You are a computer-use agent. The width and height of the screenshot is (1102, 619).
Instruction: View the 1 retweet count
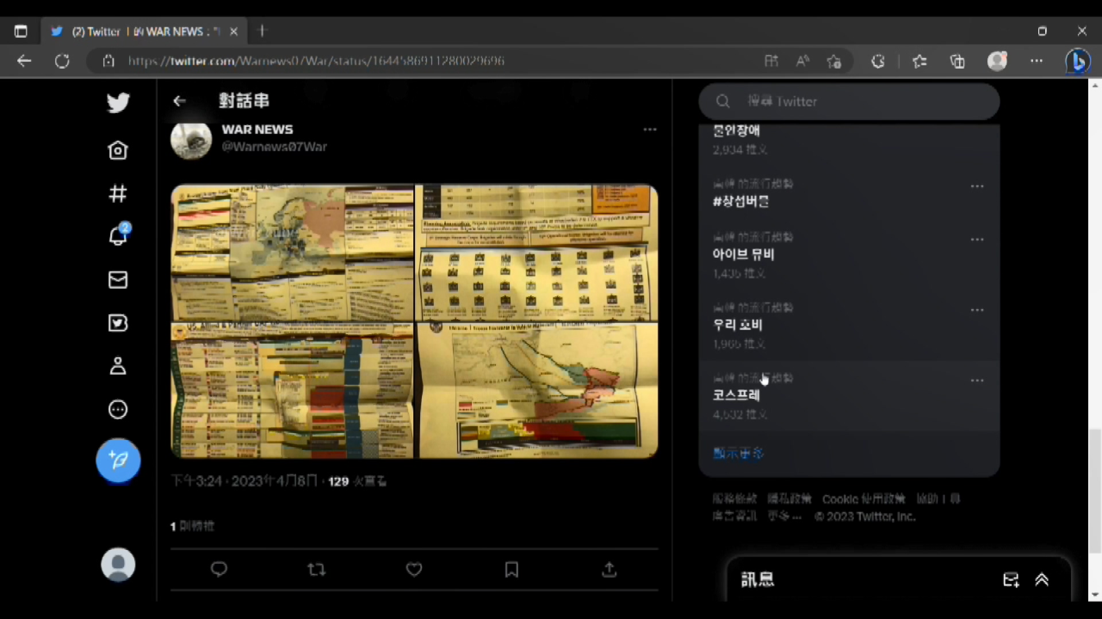tap(192, 526)
